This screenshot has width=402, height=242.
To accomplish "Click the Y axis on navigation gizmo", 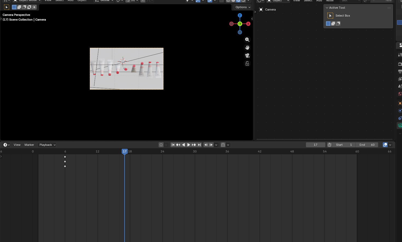I will tap(240, 24).
